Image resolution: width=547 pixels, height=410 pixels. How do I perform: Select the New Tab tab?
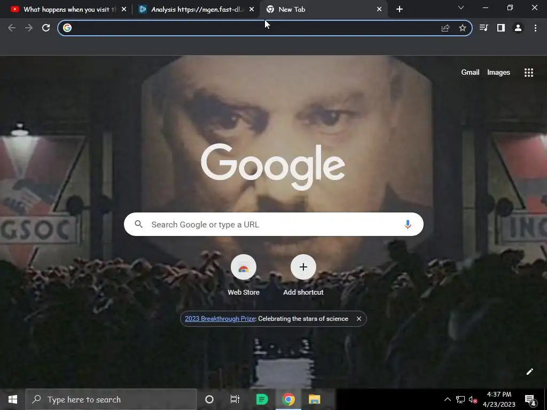pos(324,10)
